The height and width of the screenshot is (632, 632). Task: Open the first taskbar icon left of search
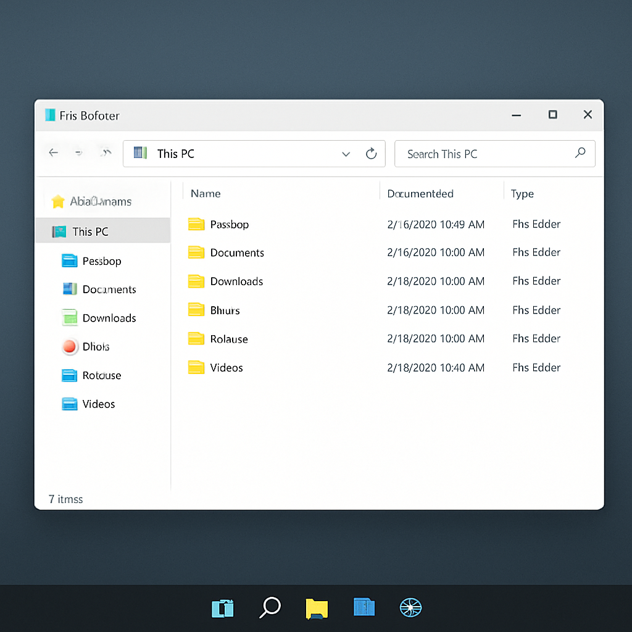pyautogui.click(x=223, y=608)
